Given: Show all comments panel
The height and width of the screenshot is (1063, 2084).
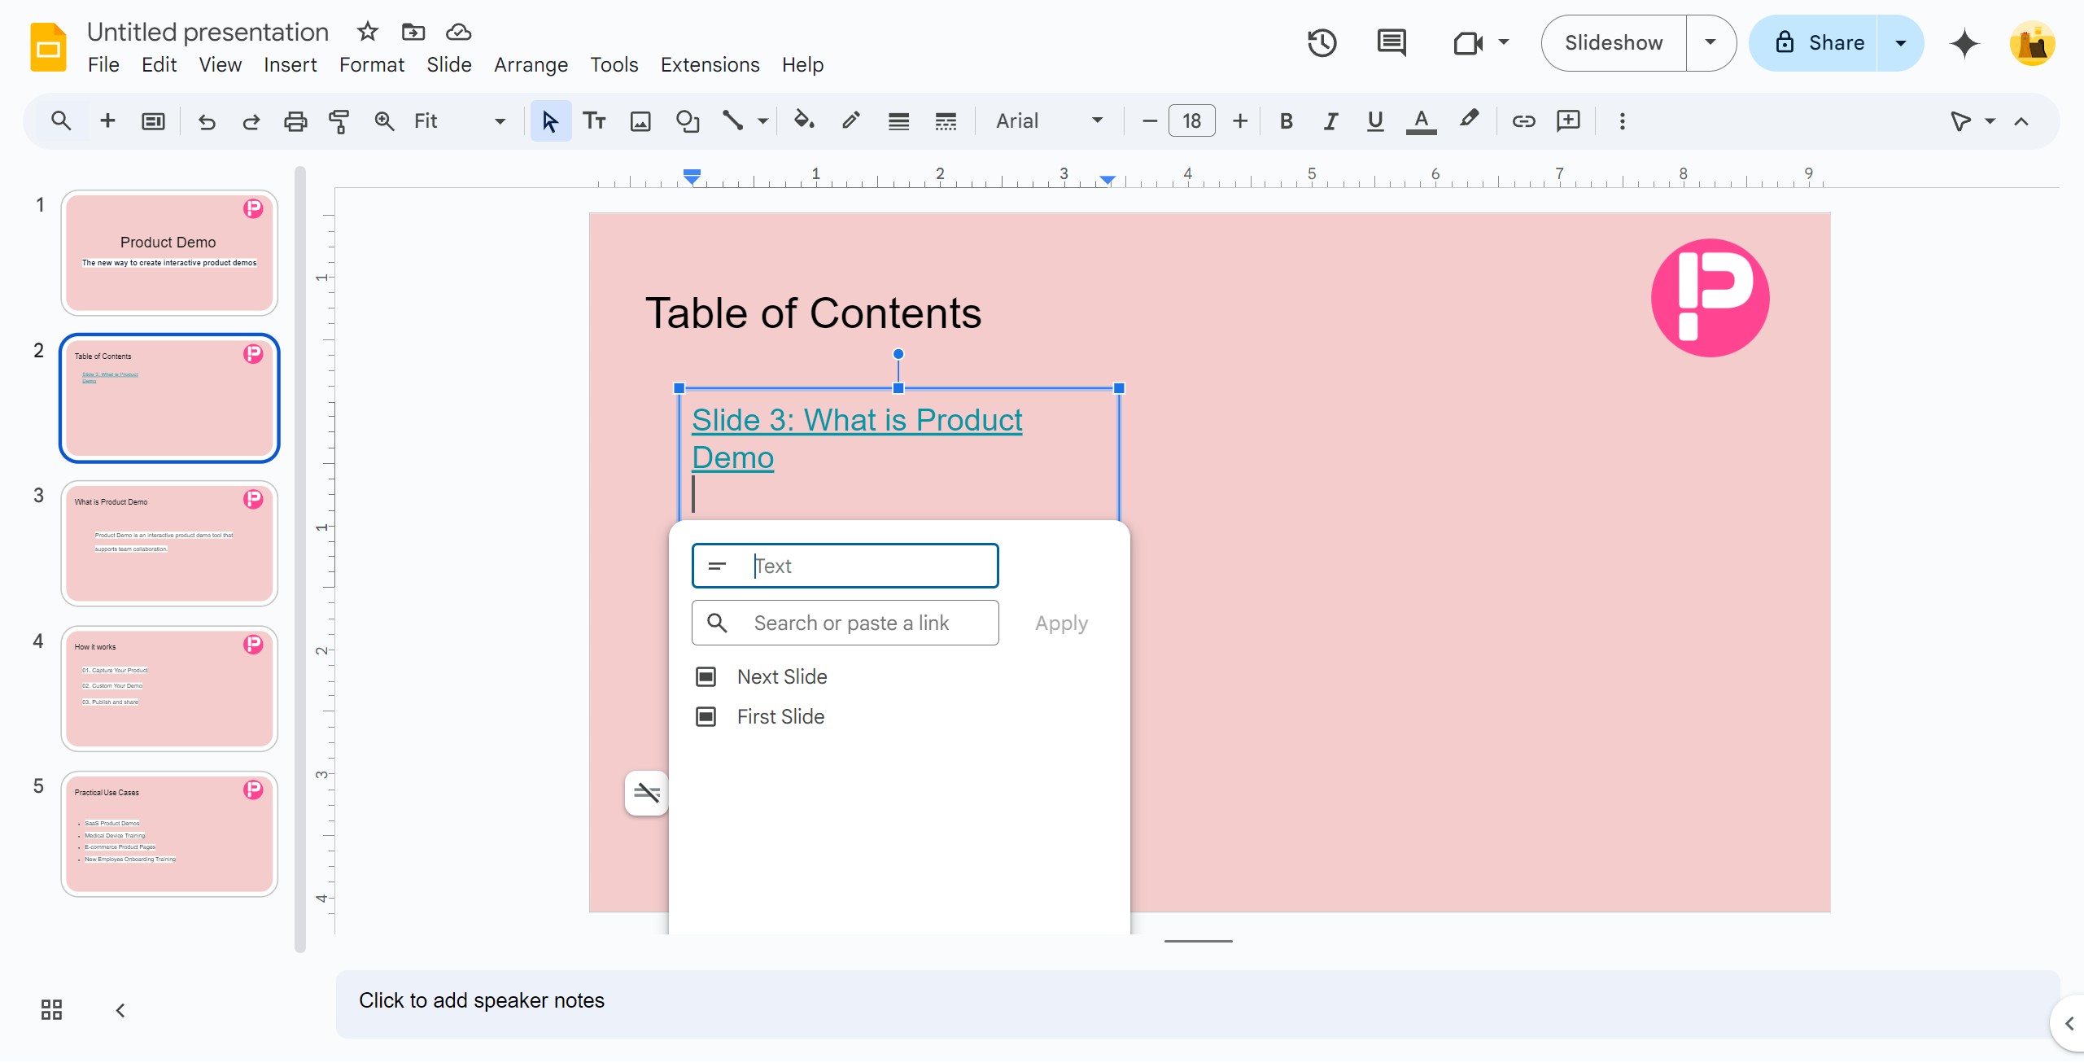Looking at the screenshot, I should tap(1392, 43).
